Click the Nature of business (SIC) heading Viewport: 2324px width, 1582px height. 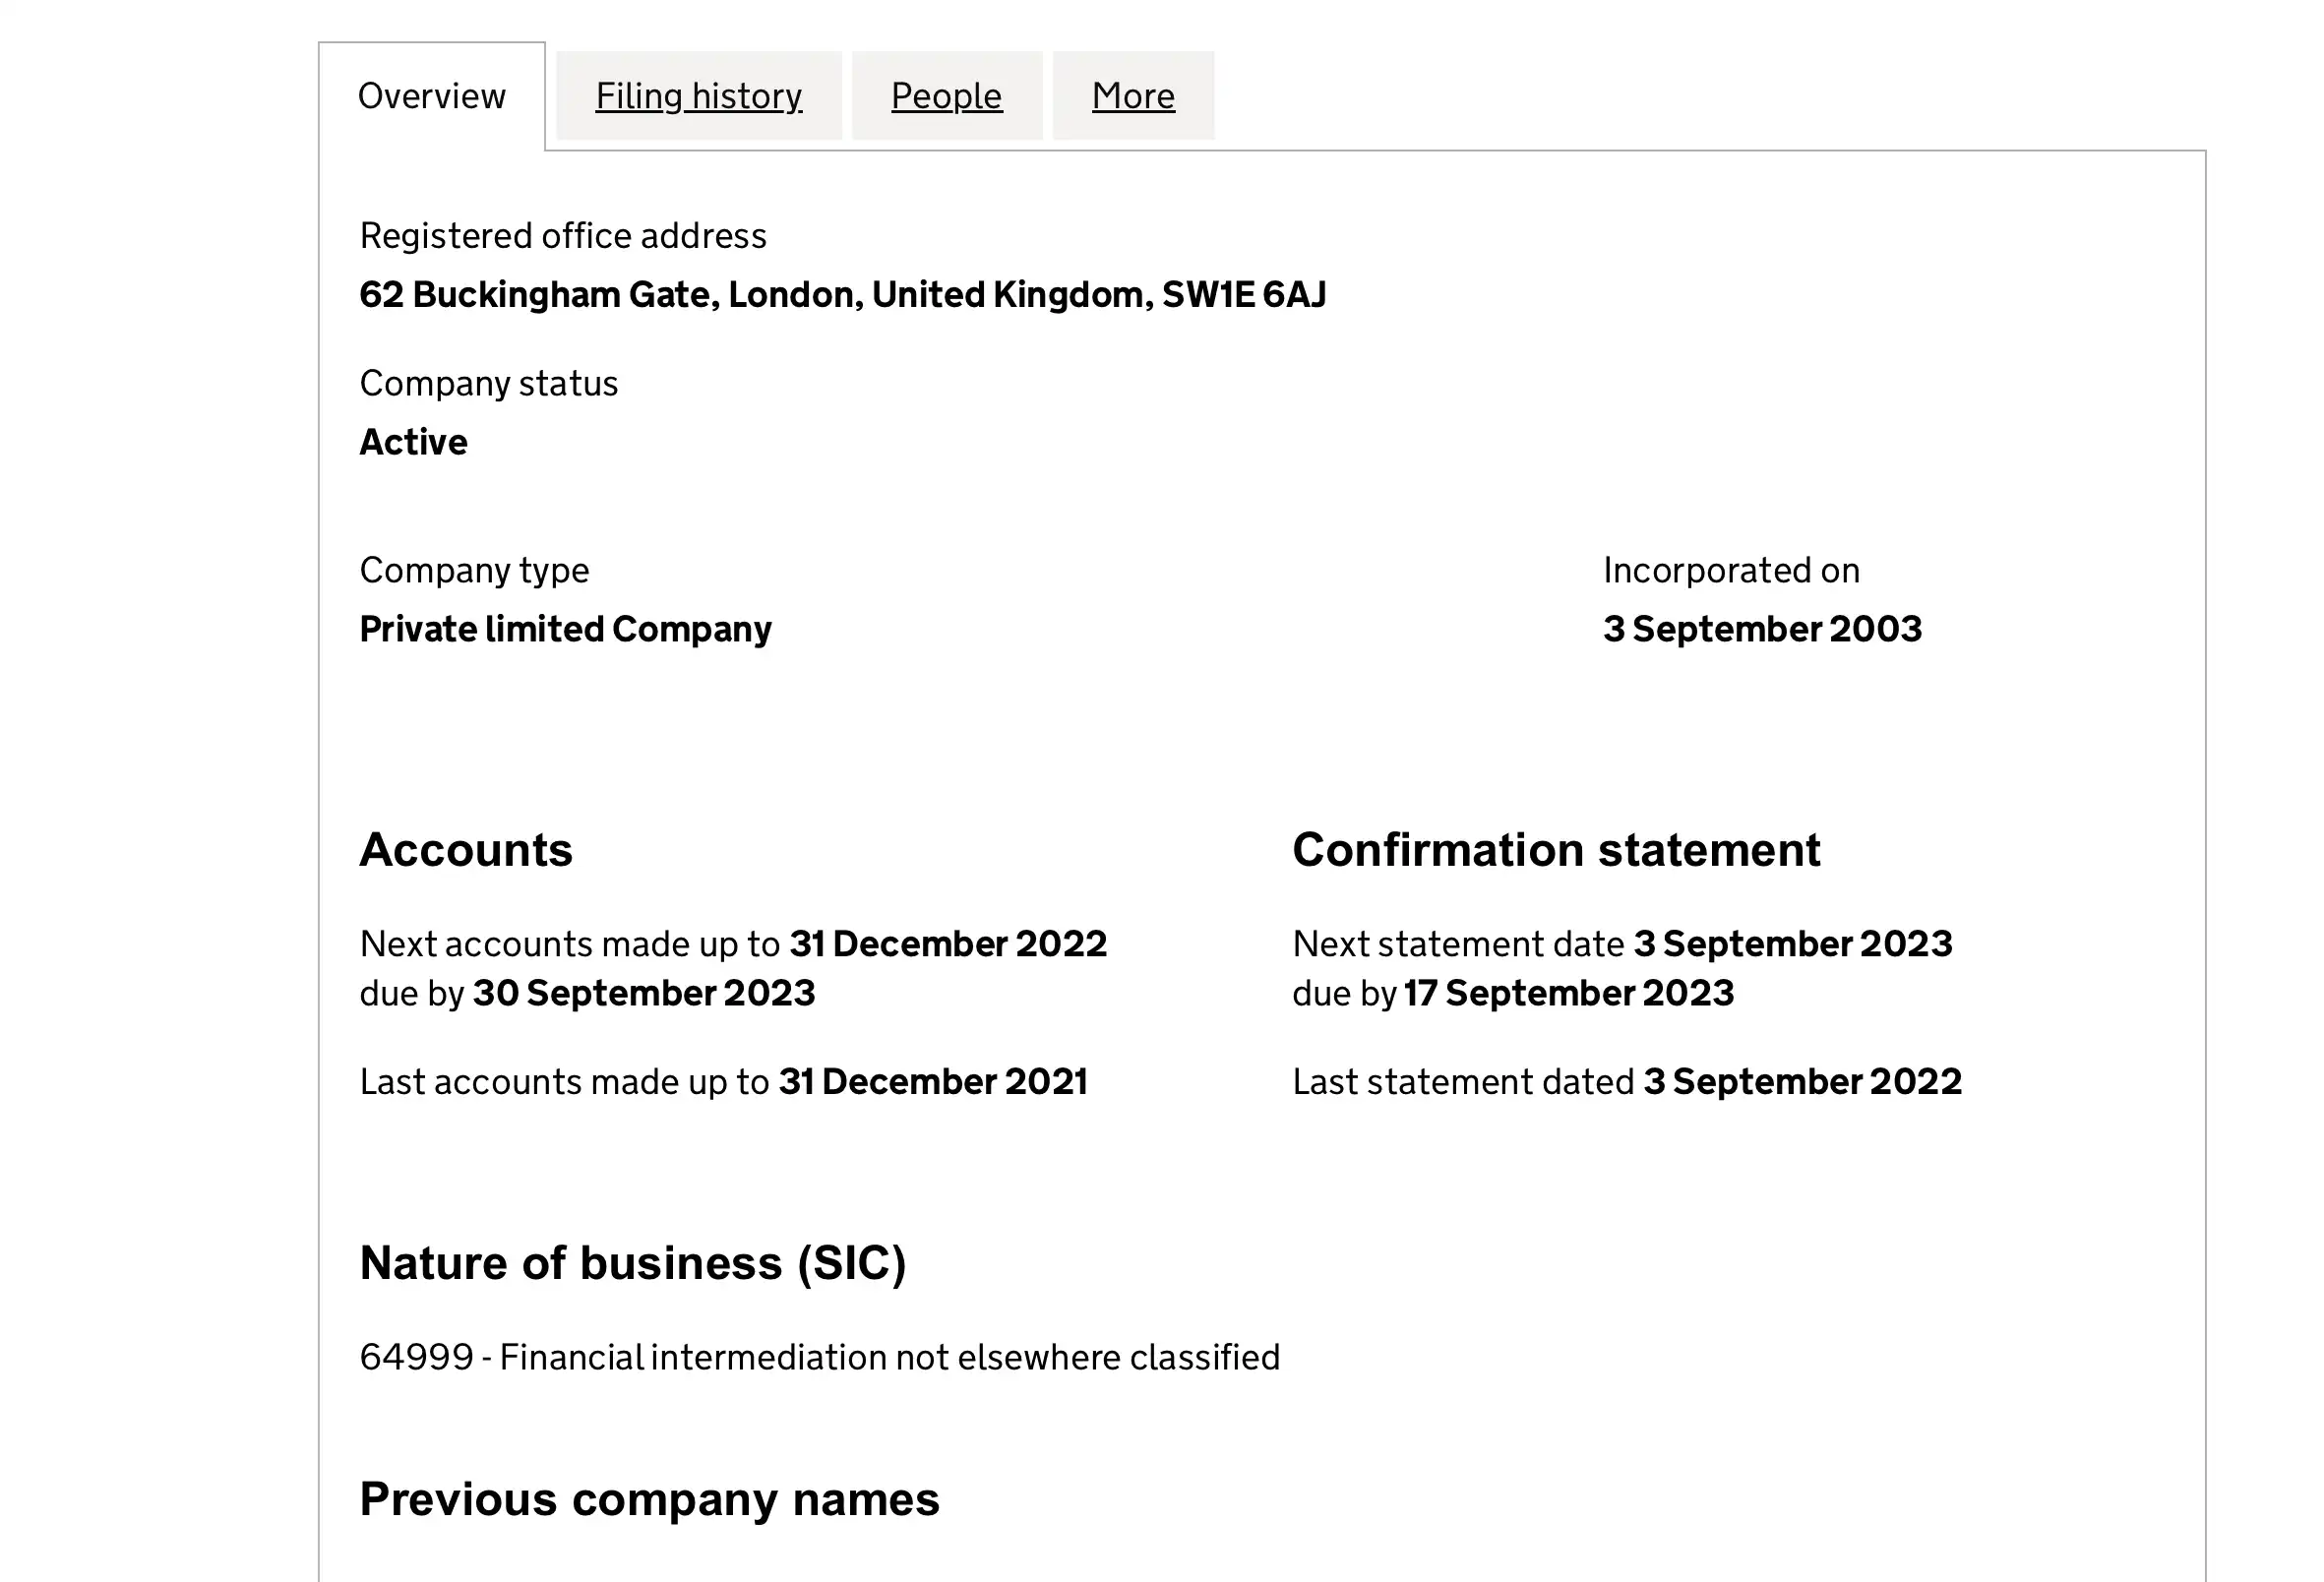point(633,1263)
